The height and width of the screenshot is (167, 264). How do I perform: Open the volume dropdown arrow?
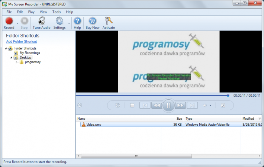coord(210,105)
